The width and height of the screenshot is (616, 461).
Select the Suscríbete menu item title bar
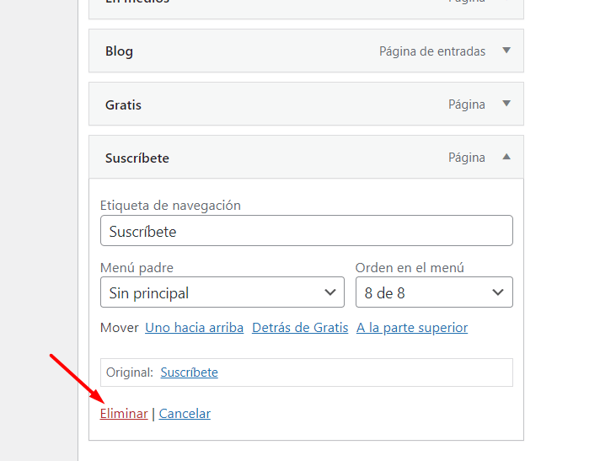tap(307, 158)
